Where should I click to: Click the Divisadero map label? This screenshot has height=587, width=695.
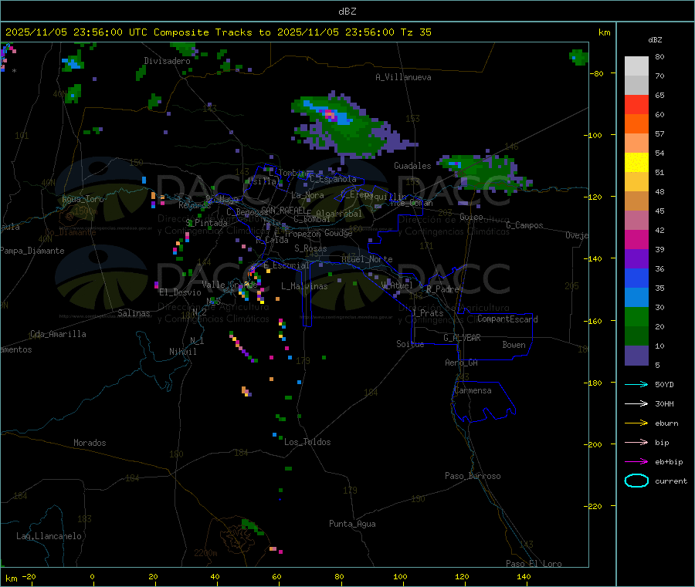(167, 61)
